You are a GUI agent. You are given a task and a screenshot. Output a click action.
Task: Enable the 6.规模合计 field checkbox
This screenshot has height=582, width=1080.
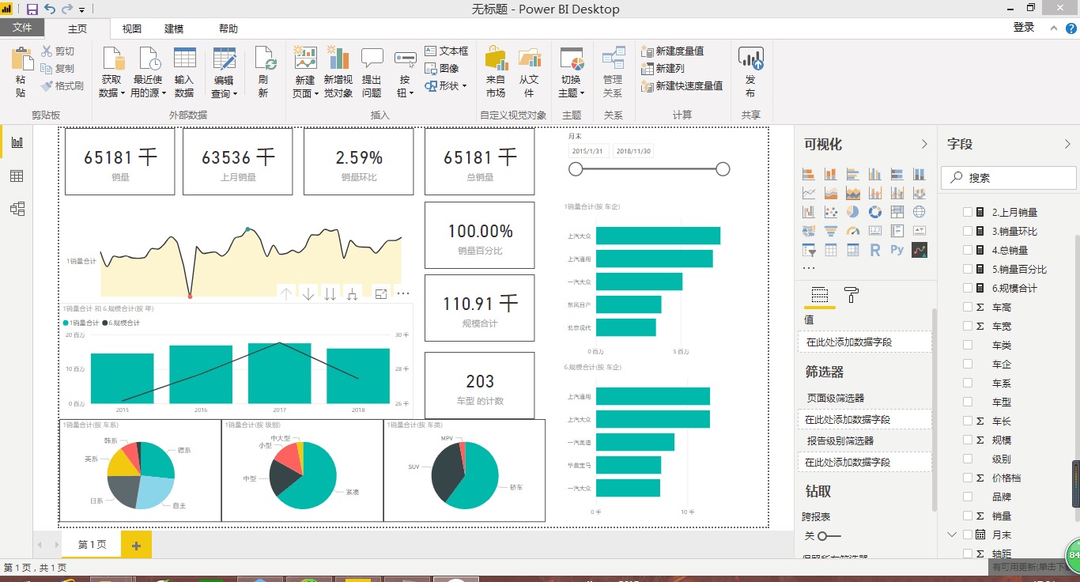coord(968,288)
